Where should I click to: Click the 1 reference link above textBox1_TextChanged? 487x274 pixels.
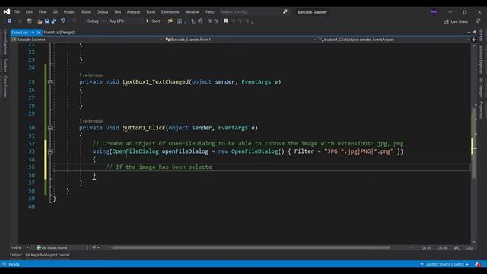[x=91, y=75]
